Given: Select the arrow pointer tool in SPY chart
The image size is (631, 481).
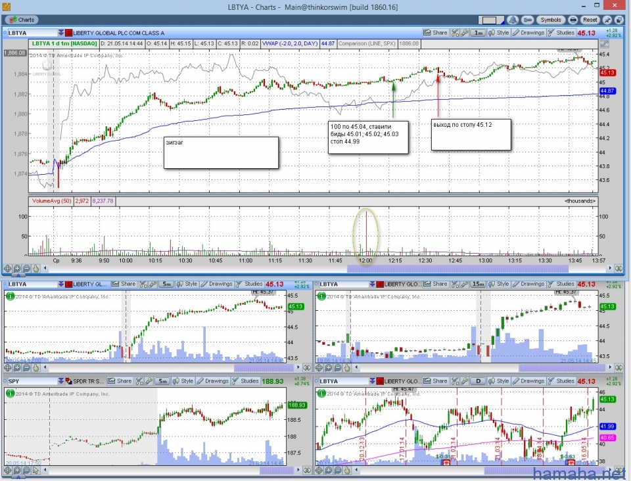Looking at the screenshot, I should [x=35, y=470].
